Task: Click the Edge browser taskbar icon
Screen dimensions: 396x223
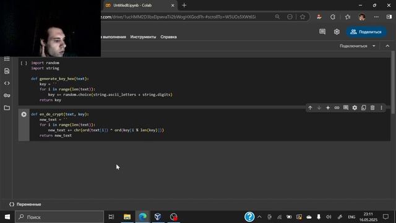Action: click(143, 217)
